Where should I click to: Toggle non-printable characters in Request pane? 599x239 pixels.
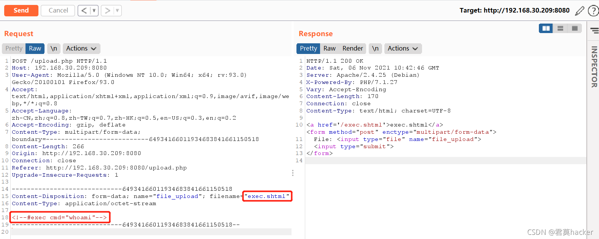coord(54,49)
